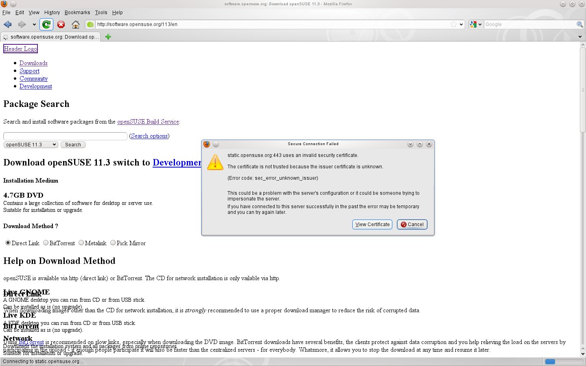Viewport: 586px width, 366px height.
Task: Bookmark this page with the star icon
Action: coord(454,24)
